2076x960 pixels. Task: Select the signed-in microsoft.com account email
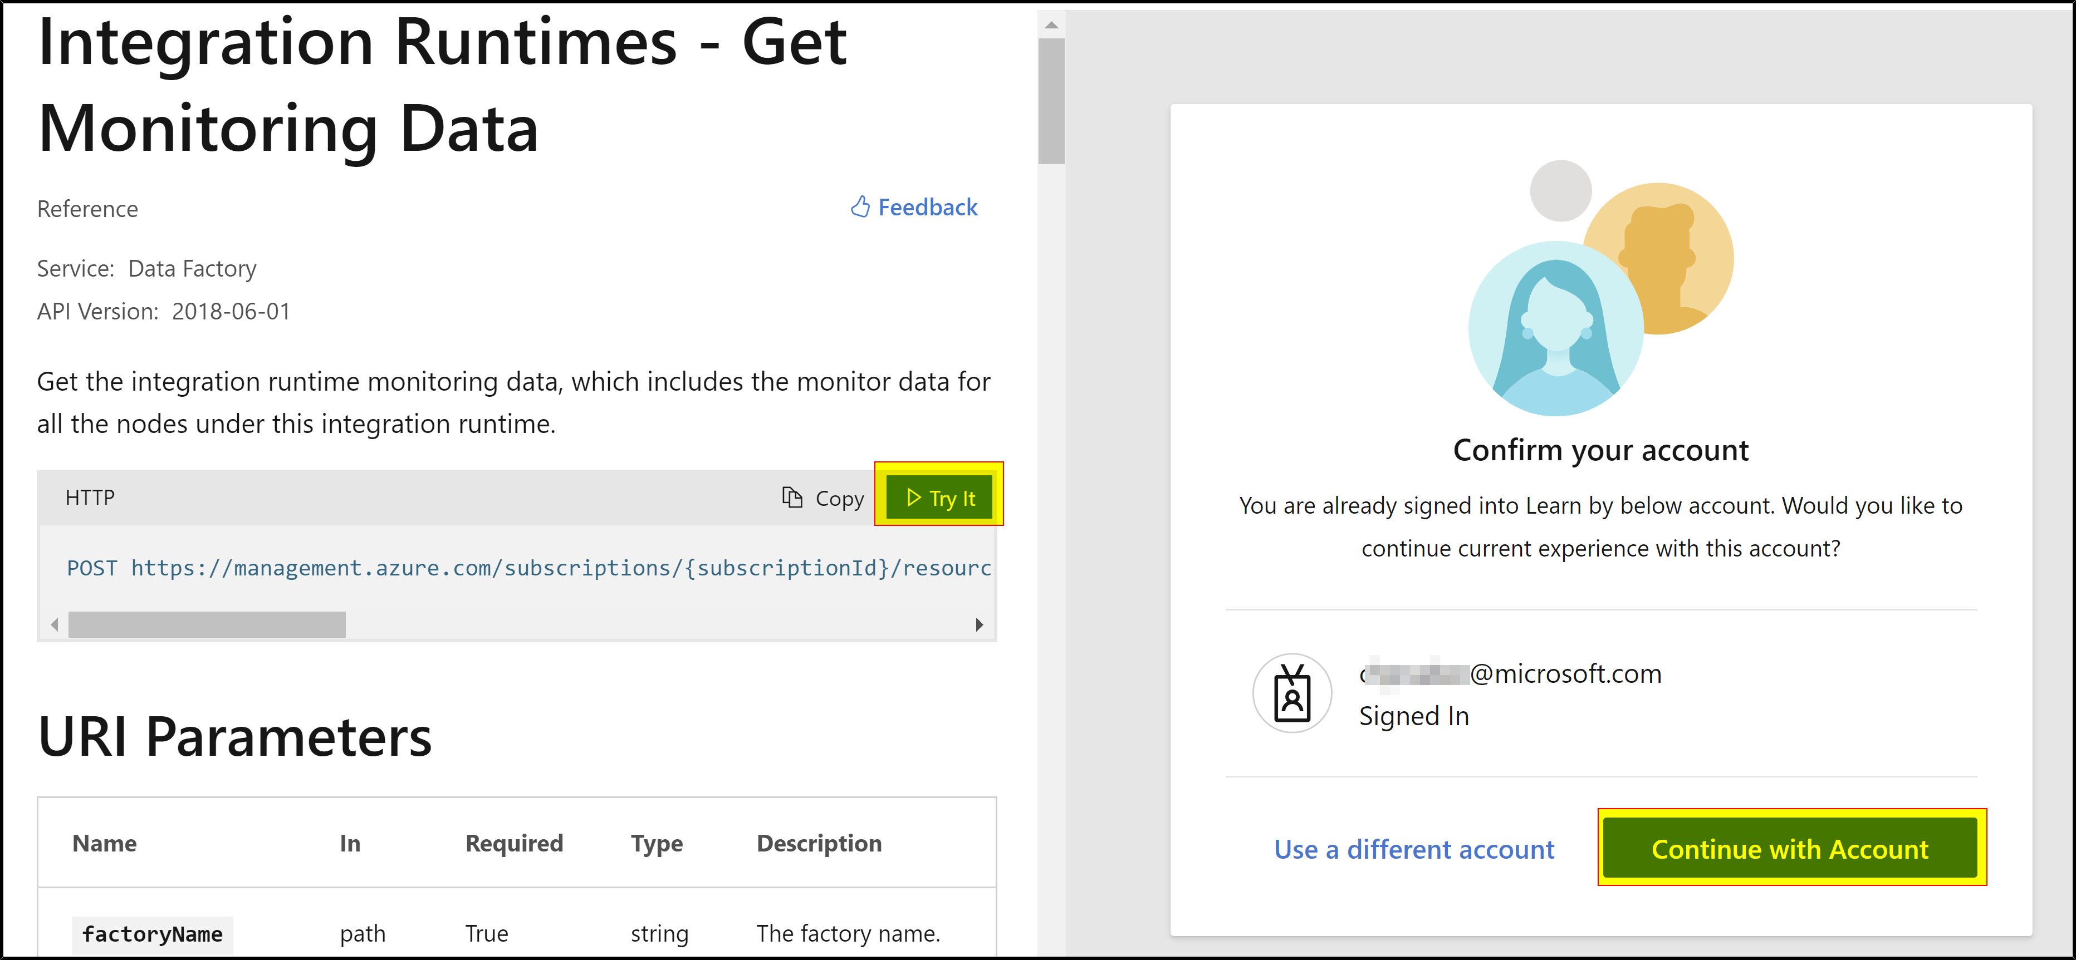(x=1510, y=673)
